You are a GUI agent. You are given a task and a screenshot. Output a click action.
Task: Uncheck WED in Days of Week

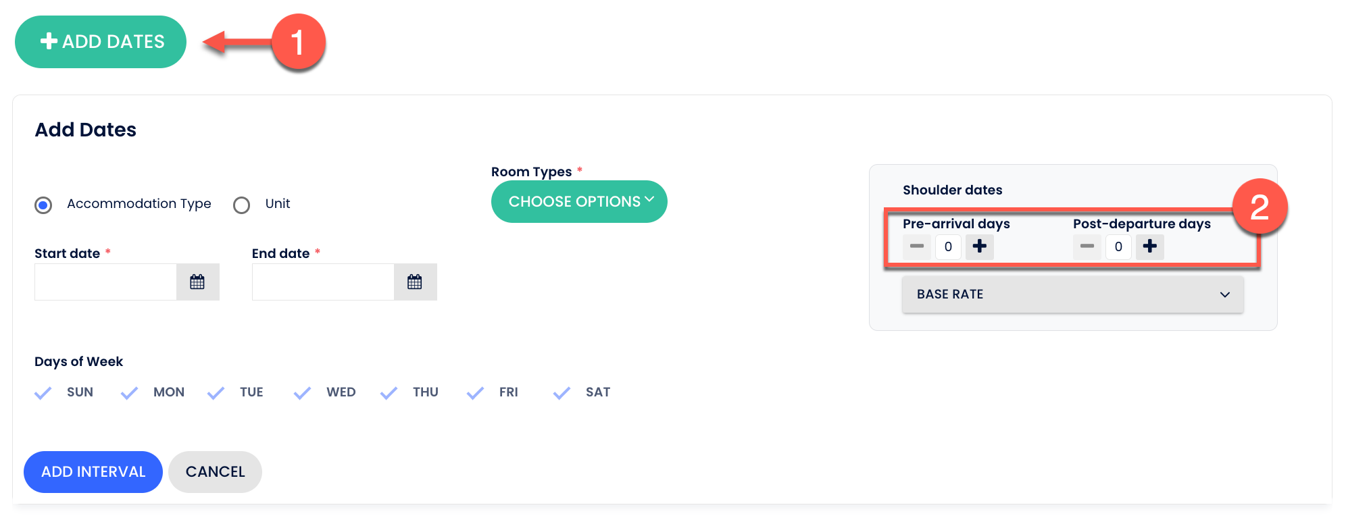pyautogui.click(x=303, y=393)
